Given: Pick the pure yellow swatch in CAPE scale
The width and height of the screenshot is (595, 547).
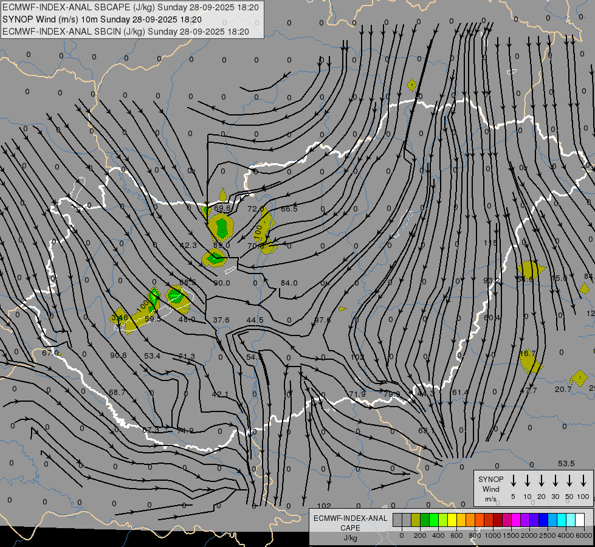Looking at the screenshot, I should [x=452, y=520].
